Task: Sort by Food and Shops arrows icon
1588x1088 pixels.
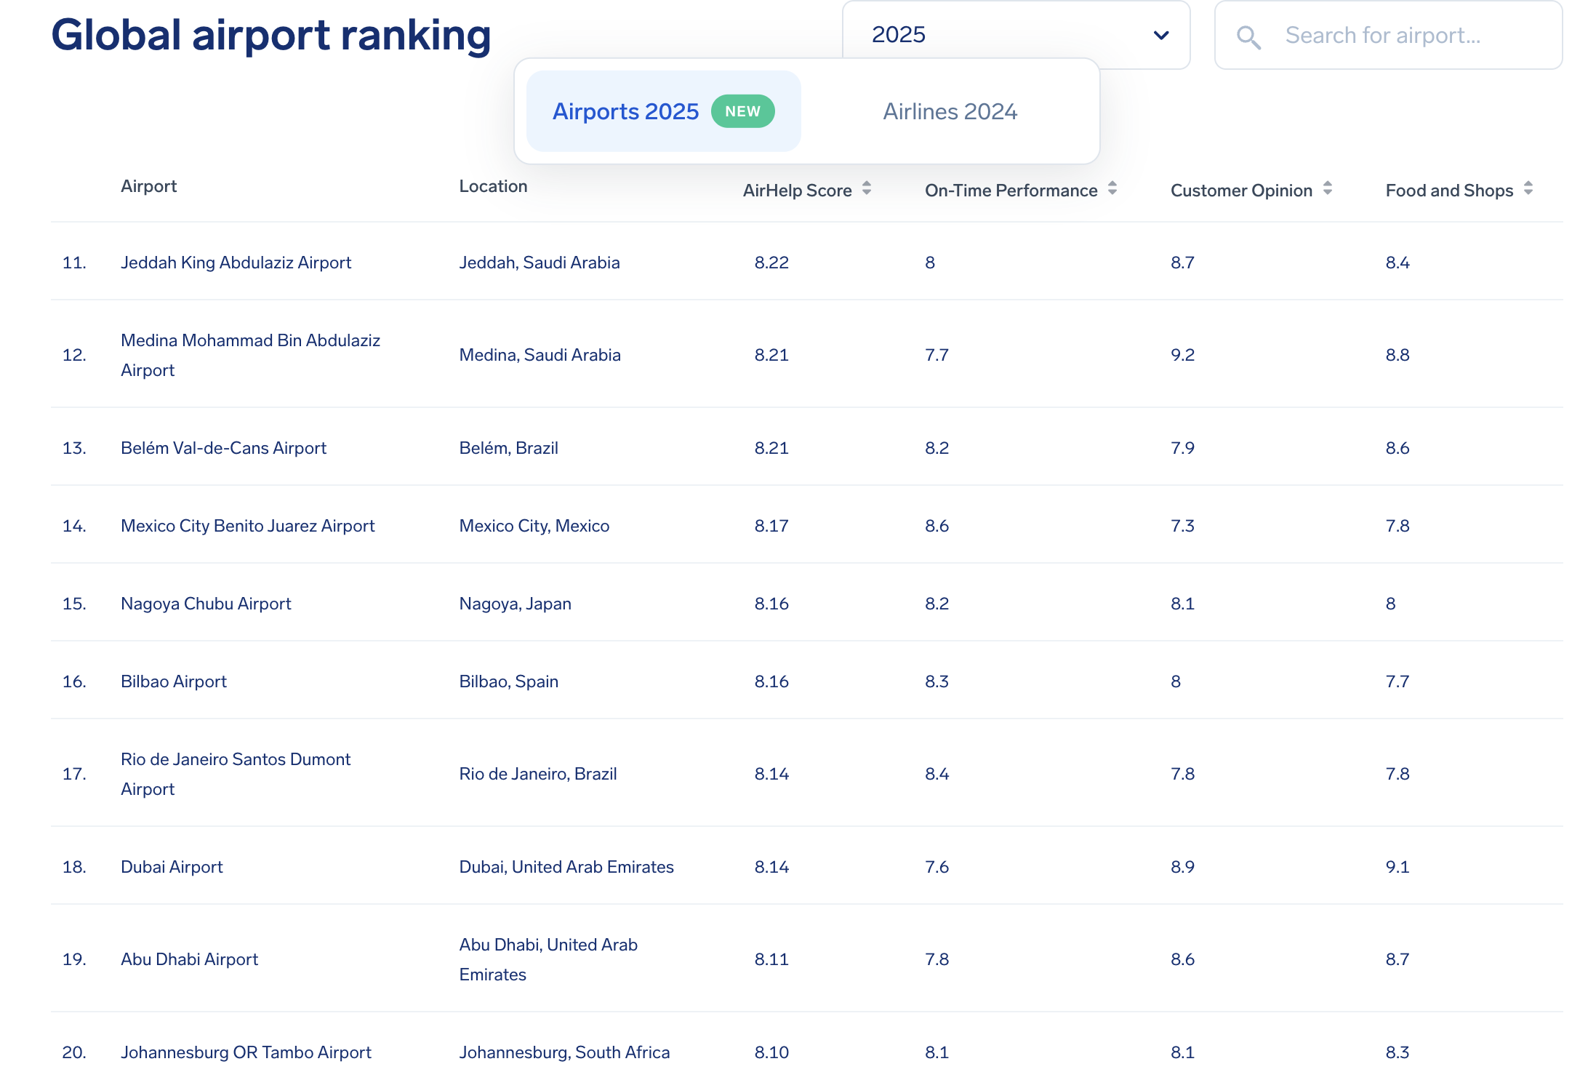Action: pyautogui.click(x=1528, y=189)
